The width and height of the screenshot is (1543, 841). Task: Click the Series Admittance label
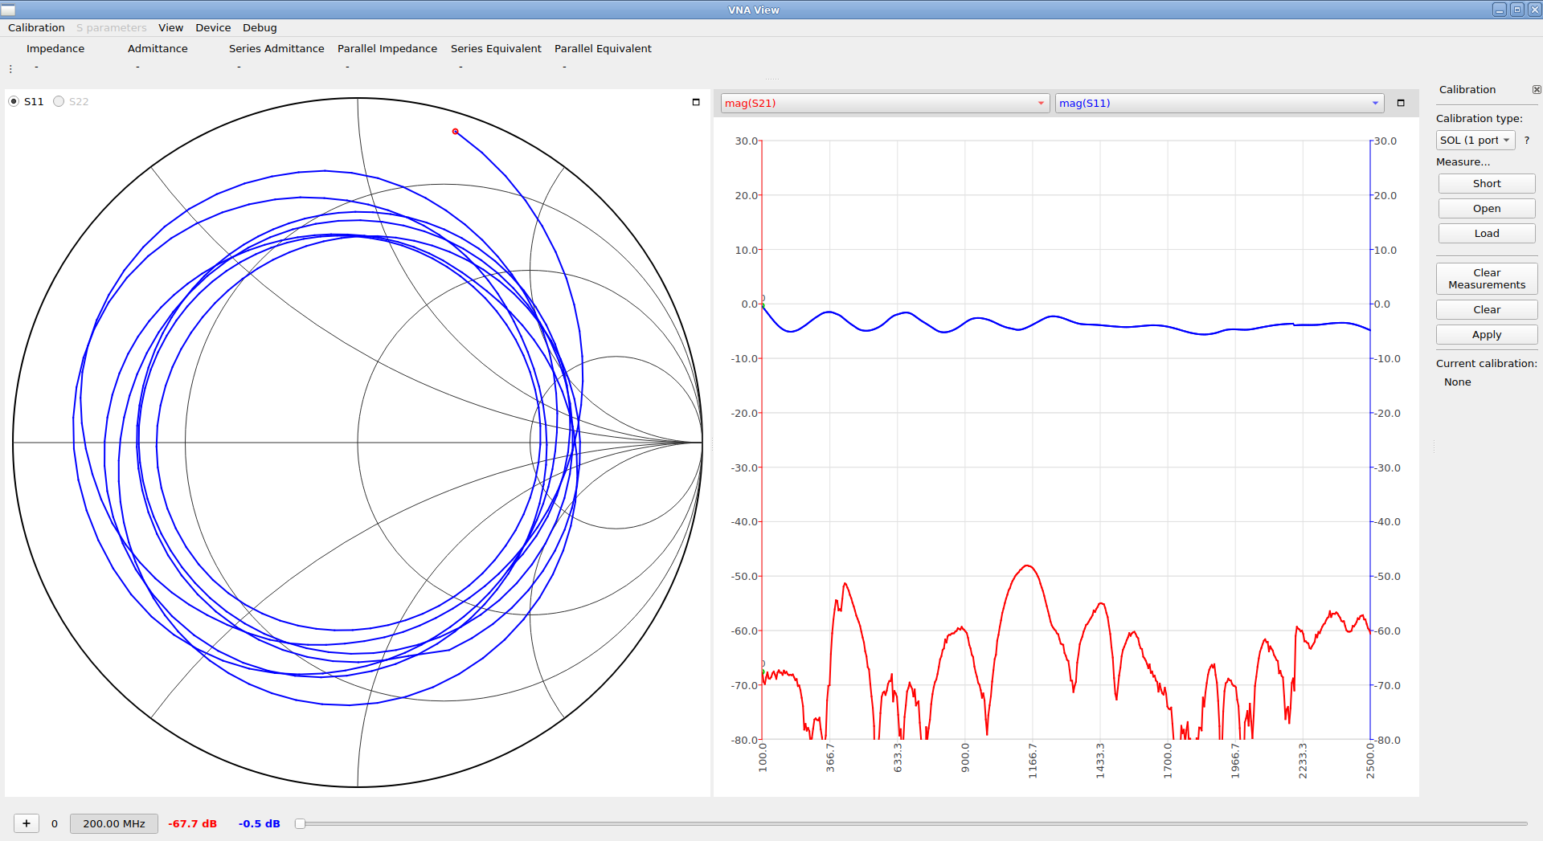pos(276,48)
